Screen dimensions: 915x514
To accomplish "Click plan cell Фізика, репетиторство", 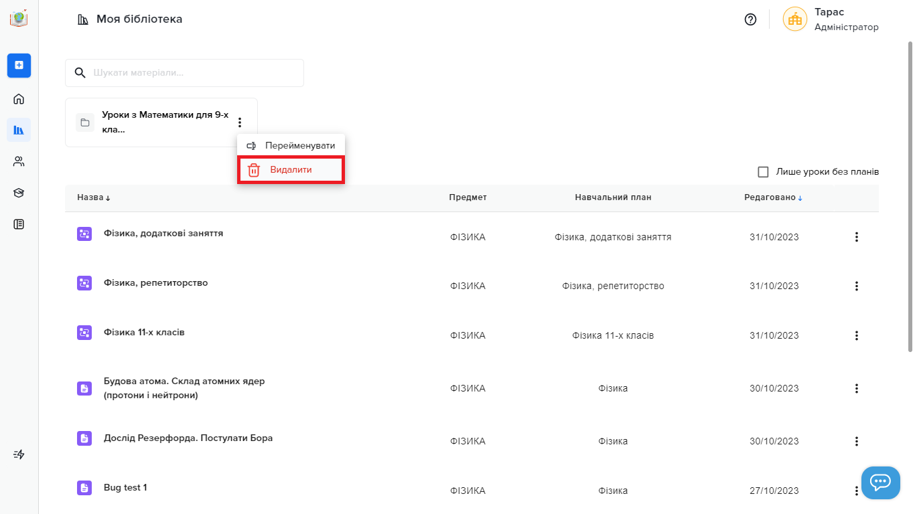I will [x=613, y=286].
